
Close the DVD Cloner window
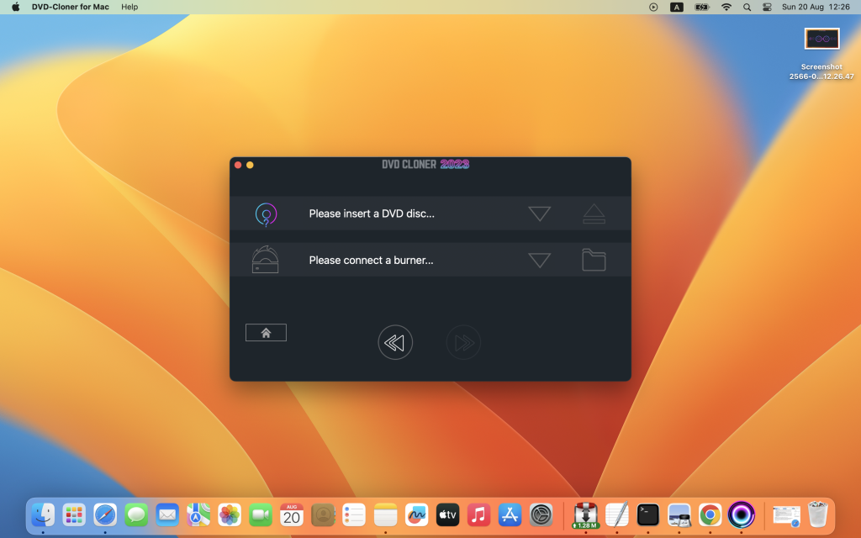[238, 165]
